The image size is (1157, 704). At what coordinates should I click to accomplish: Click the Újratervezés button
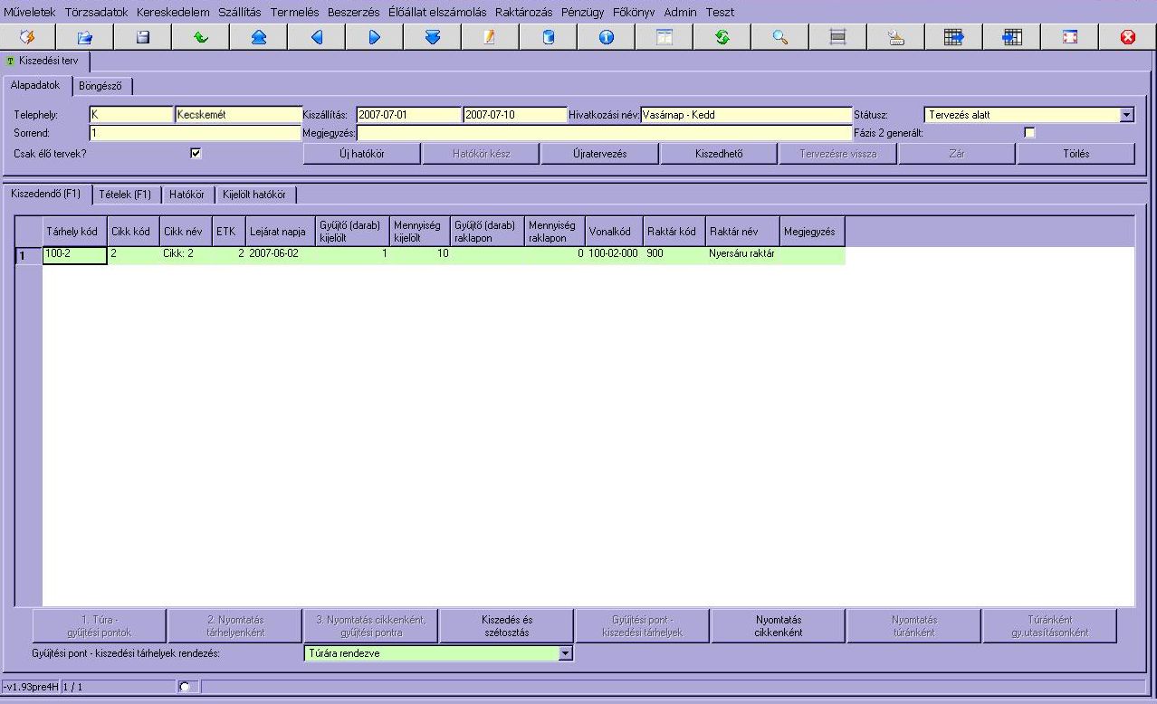599,154
